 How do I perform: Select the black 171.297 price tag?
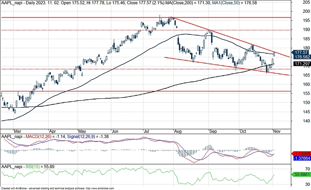(x=302, y=64)
